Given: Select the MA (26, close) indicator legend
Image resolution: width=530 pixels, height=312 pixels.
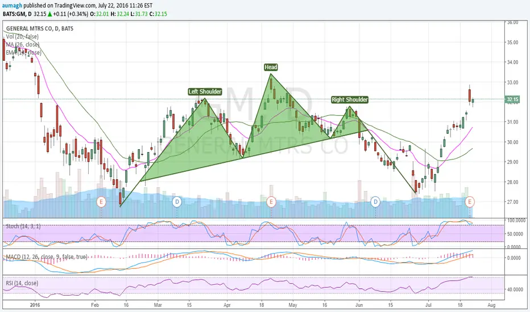Looking at the screenshot, I should point(22,44).
